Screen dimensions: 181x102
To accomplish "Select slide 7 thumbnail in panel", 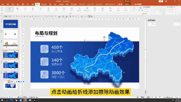I will tap(11, 85).
